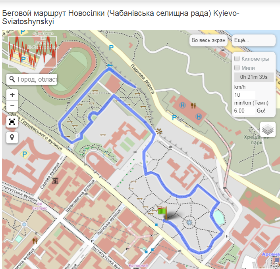
Task: Click the ВК Експрес label
Action: [39, 206]
